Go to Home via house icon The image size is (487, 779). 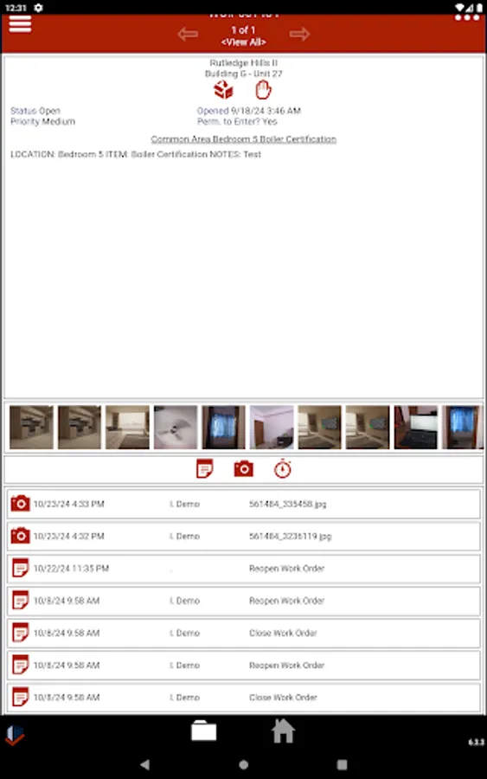[x=283, y=731]
